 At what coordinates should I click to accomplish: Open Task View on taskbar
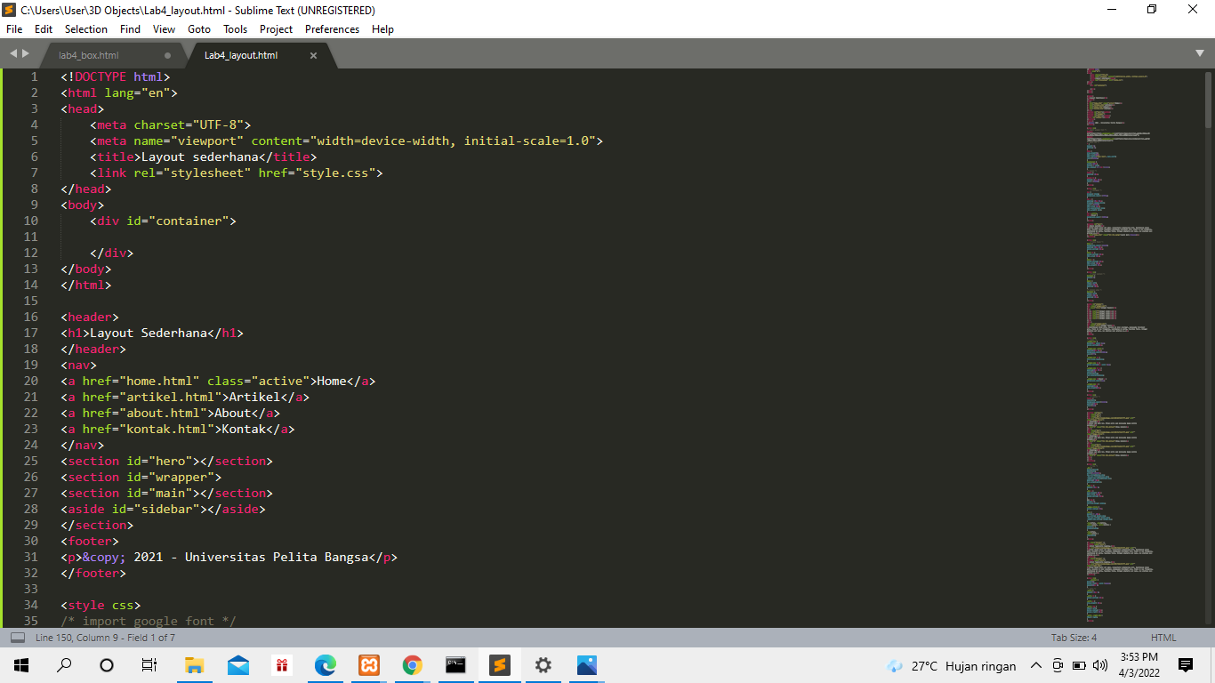tap(149, 665)
